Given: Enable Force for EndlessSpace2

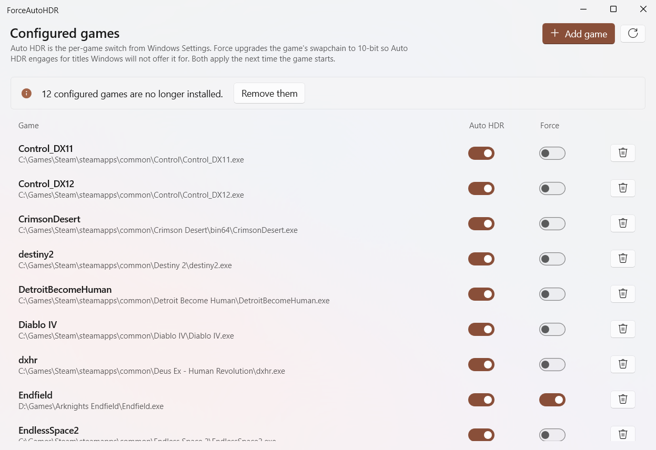Looking at the screenshot, I should coord(552,435).
